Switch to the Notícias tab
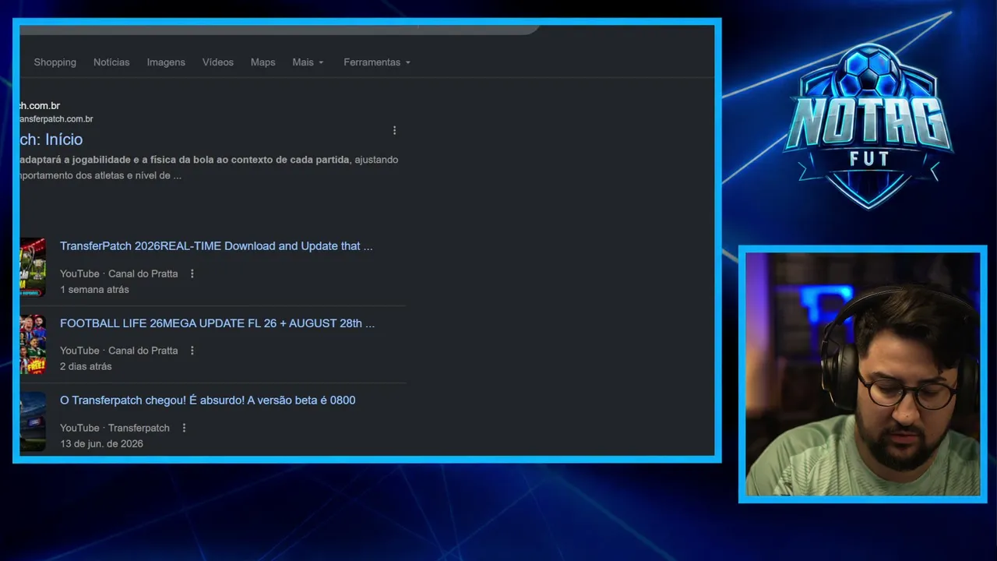 111,62
